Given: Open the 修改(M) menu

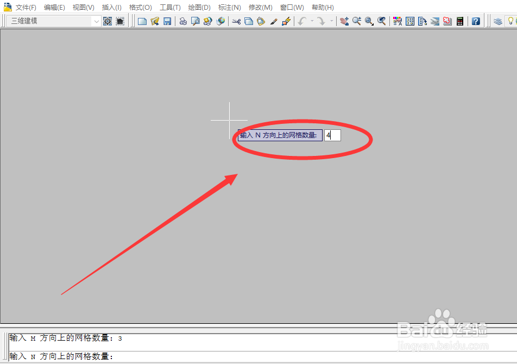Looking at the screenshot, I should 261,7.
